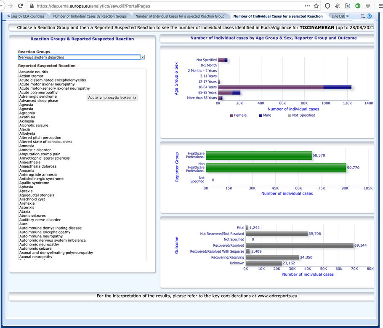This screenshot has height=328, width=383.
Task: Reload the page with the refresh icon
Action: 21,6
